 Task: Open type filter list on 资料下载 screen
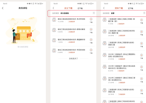point(144,13)
